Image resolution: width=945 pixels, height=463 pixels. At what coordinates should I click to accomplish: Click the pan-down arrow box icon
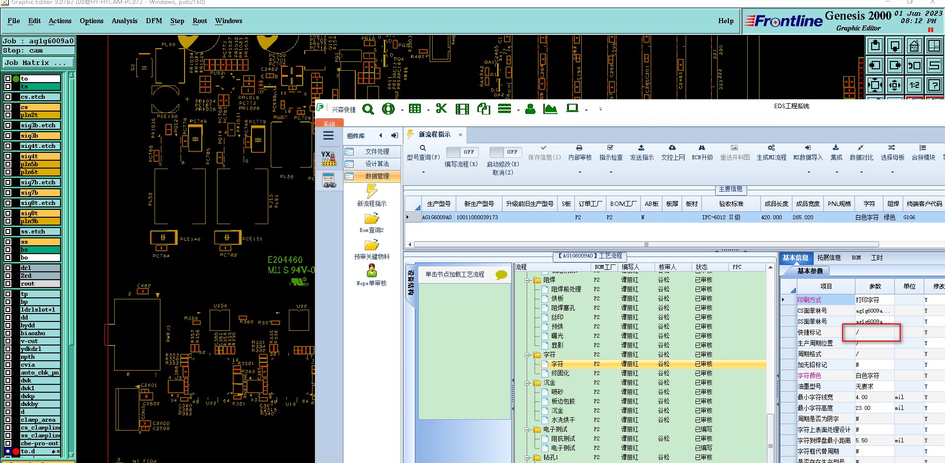tap(894, 46)
